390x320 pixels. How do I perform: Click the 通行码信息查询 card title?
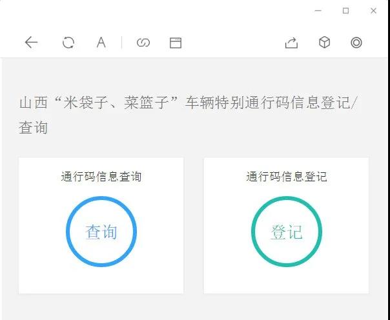[101, 176]
